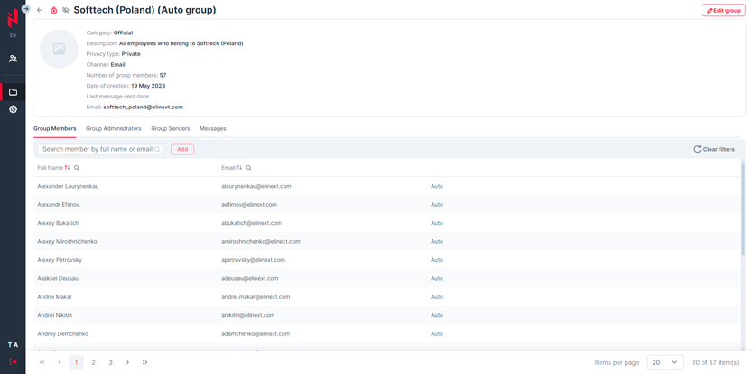753x374 pixels.
Task: Open settings gear in sidebar
Action: (13, 109)
